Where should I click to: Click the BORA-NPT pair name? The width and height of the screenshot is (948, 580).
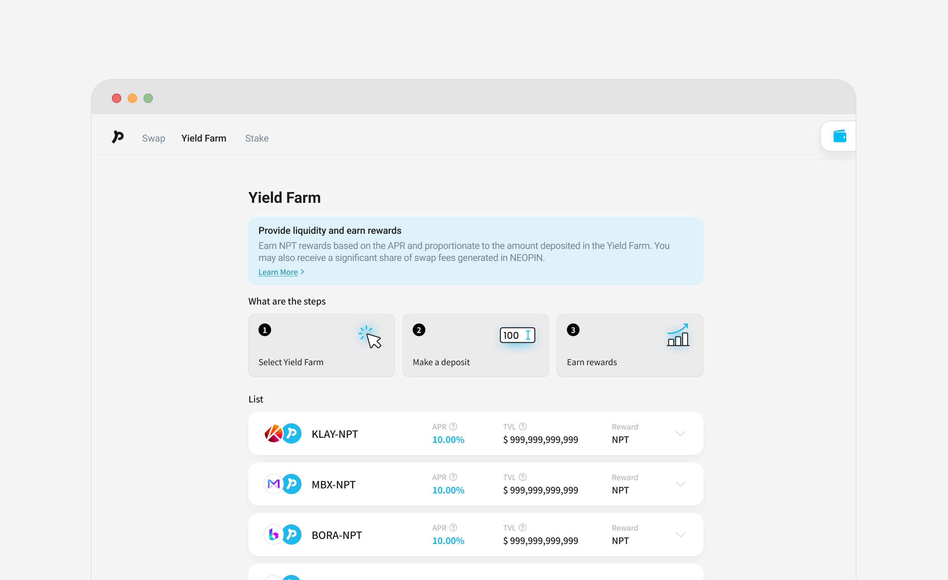click(337, 535)
